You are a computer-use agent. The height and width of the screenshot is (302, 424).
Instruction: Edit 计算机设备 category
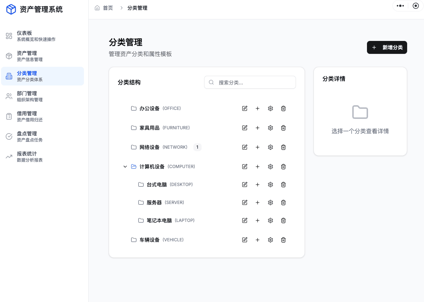[x=244, y=167]
